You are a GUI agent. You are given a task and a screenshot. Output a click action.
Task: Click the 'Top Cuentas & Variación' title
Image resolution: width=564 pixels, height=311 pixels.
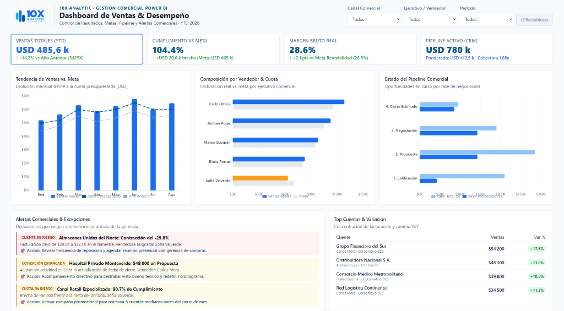tap(360, 219)
